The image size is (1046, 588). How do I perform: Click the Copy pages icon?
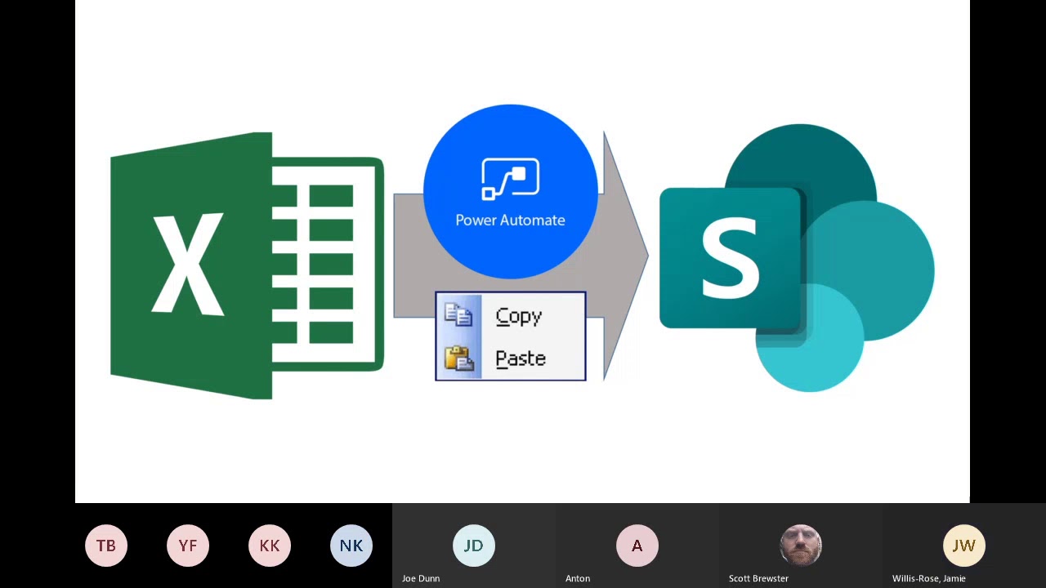458,315
